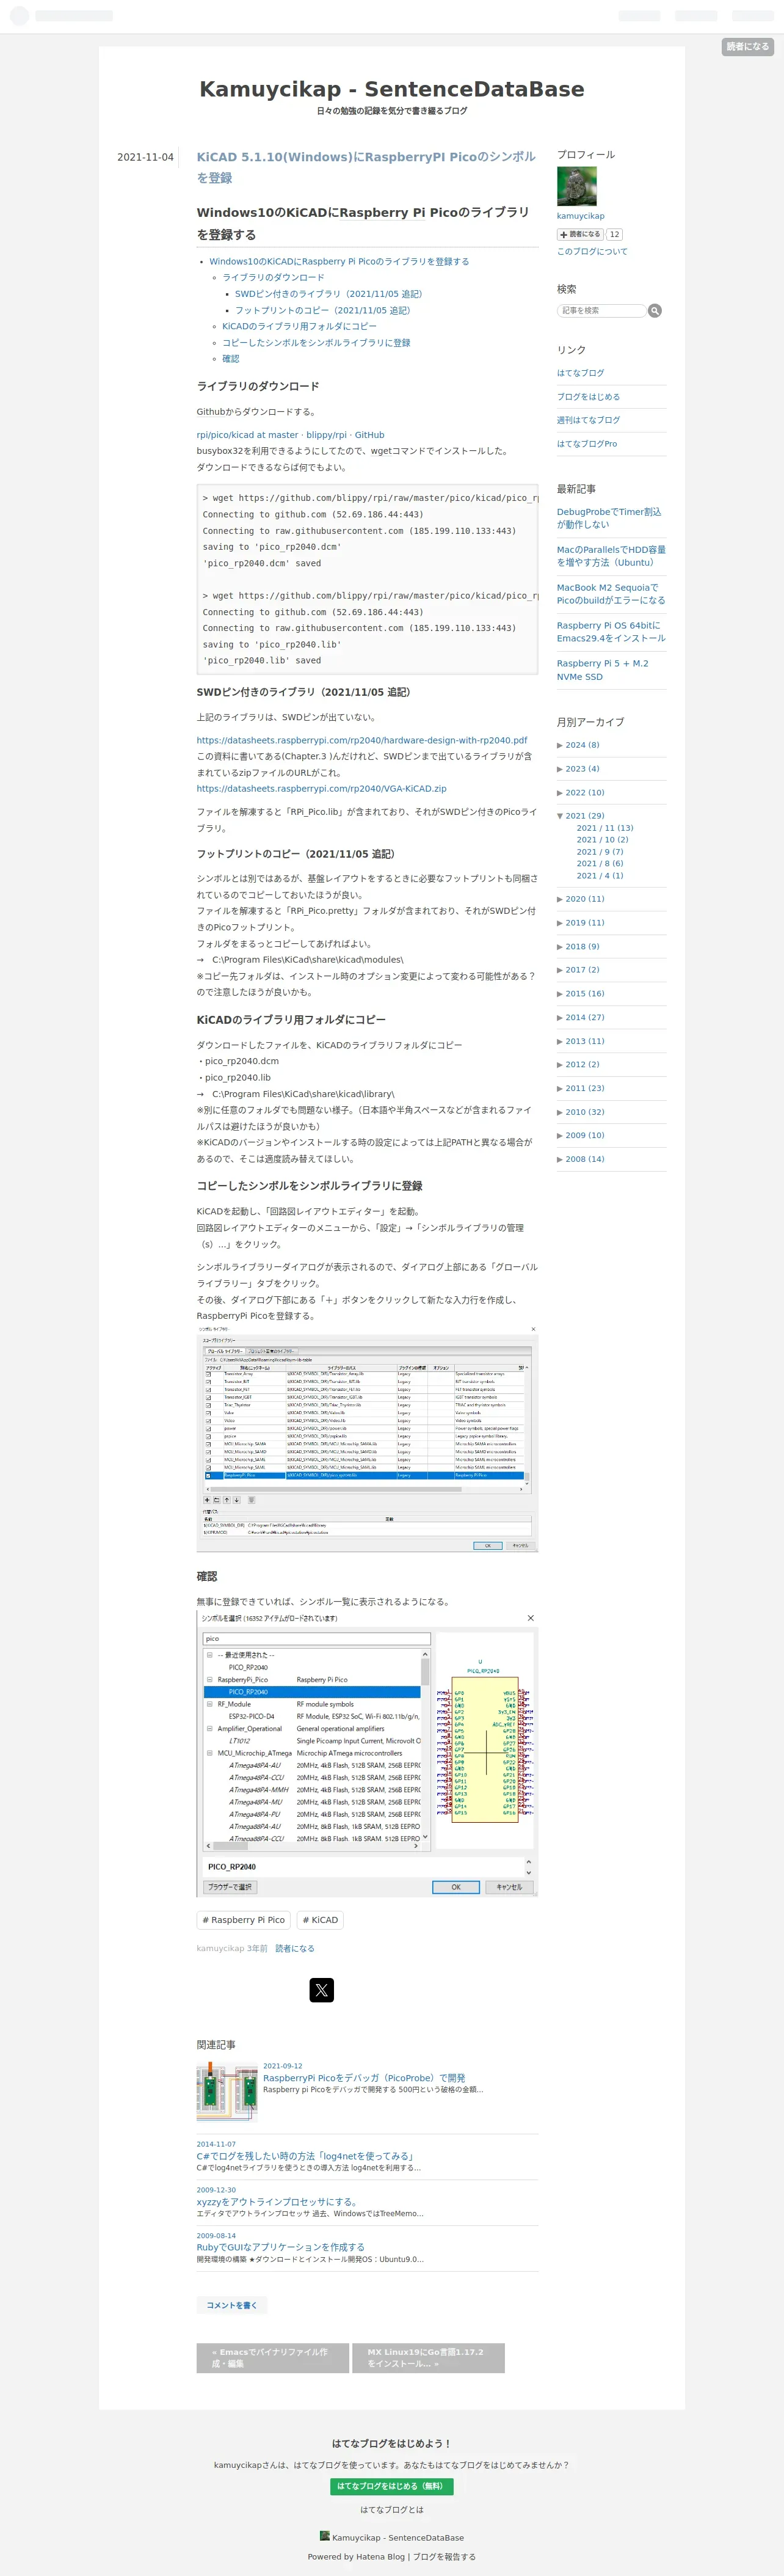Open the kamuycikap profile avatar image
This screenshot has width=784, height=2576.
click(577, 187)
